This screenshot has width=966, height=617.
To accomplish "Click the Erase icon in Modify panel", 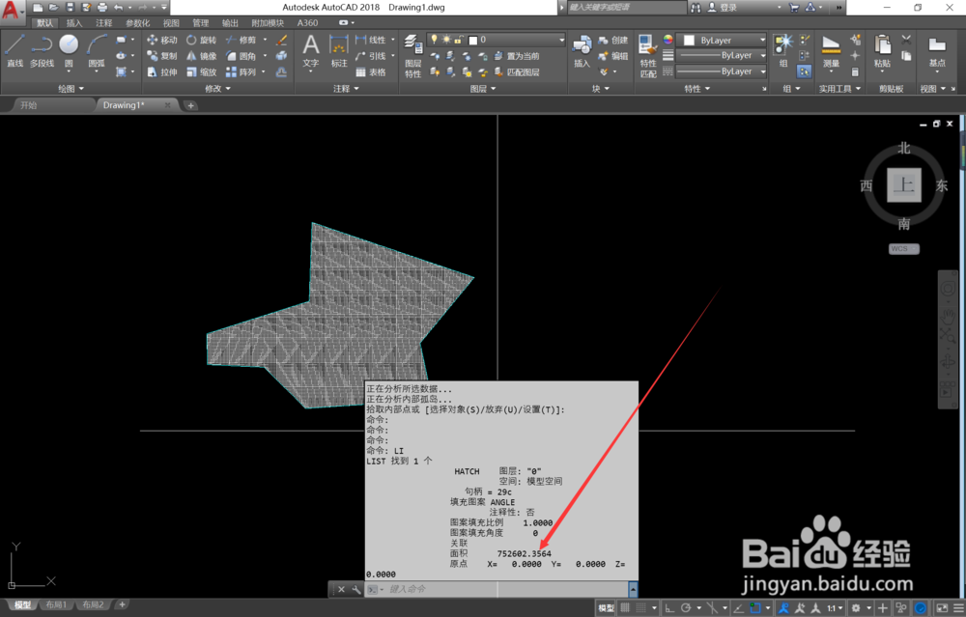I will coord(281,40).
